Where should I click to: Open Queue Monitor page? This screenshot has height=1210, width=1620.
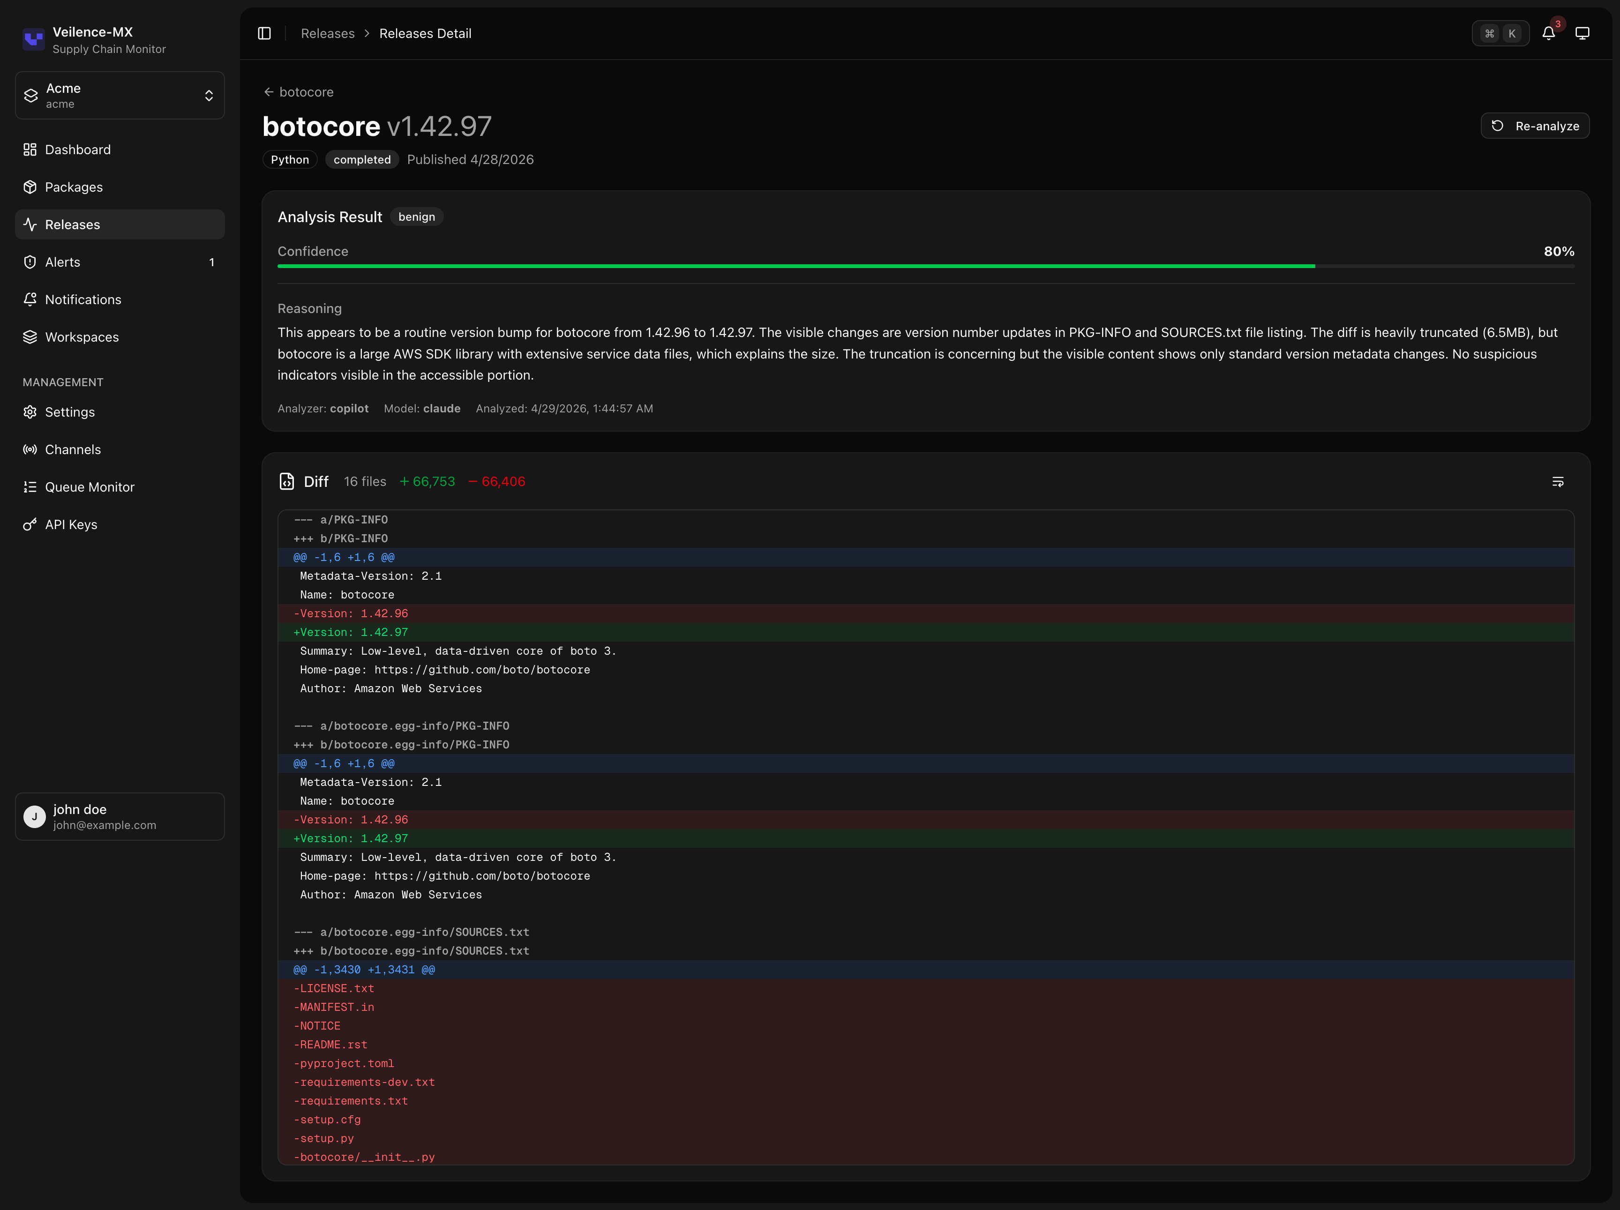[x=120, y=487]
